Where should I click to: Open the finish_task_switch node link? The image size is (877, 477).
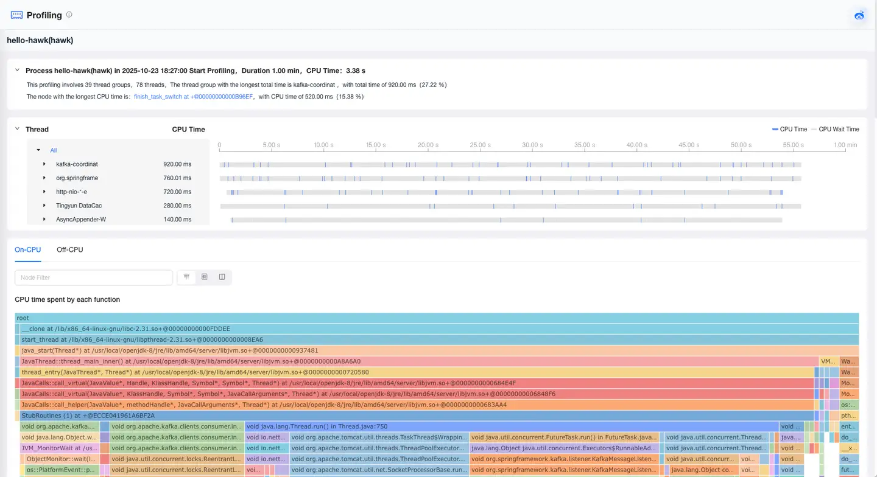(x=193, y=97)
